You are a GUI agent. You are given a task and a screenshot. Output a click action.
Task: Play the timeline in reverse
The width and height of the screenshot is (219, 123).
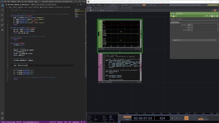(x=181, y=118)
